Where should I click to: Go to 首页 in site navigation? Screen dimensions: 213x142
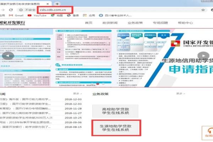pos(88,23)
